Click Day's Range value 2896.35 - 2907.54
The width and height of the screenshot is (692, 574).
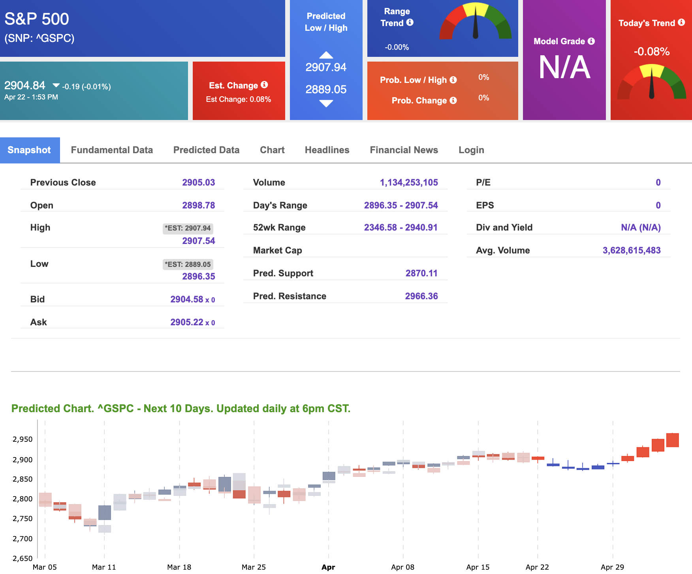[x=401, y=205]
